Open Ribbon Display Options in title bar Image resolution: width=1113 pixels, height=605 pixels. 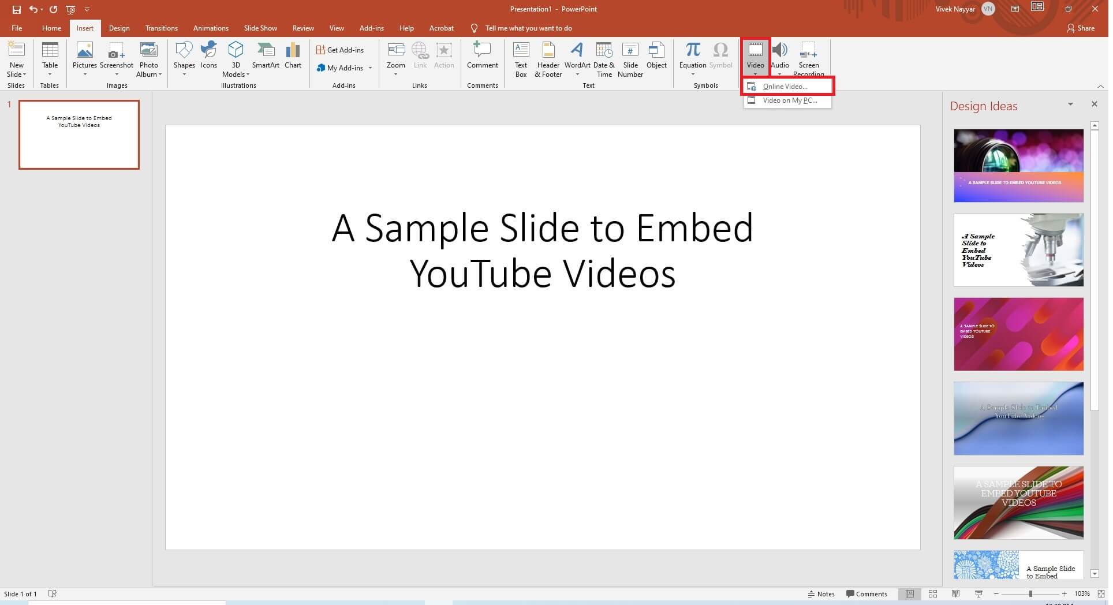coord(1015,9)
